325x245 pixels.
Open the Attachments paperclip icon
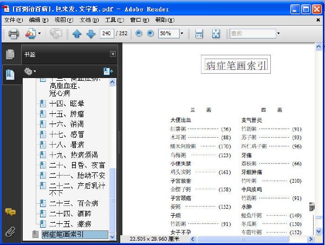10,232
